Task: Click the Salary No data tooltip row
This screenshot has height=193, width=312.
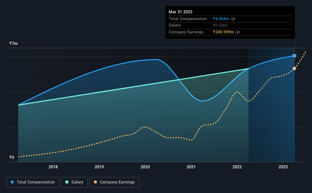Action: (x=230, y=25)
